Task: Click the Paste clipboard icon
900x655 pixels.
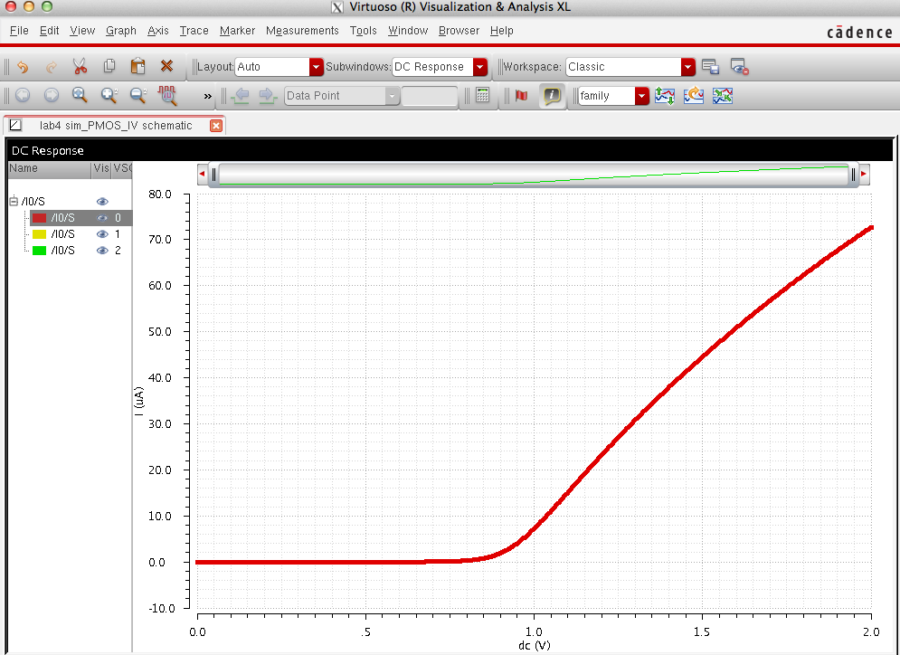Action: coord(137,66)
